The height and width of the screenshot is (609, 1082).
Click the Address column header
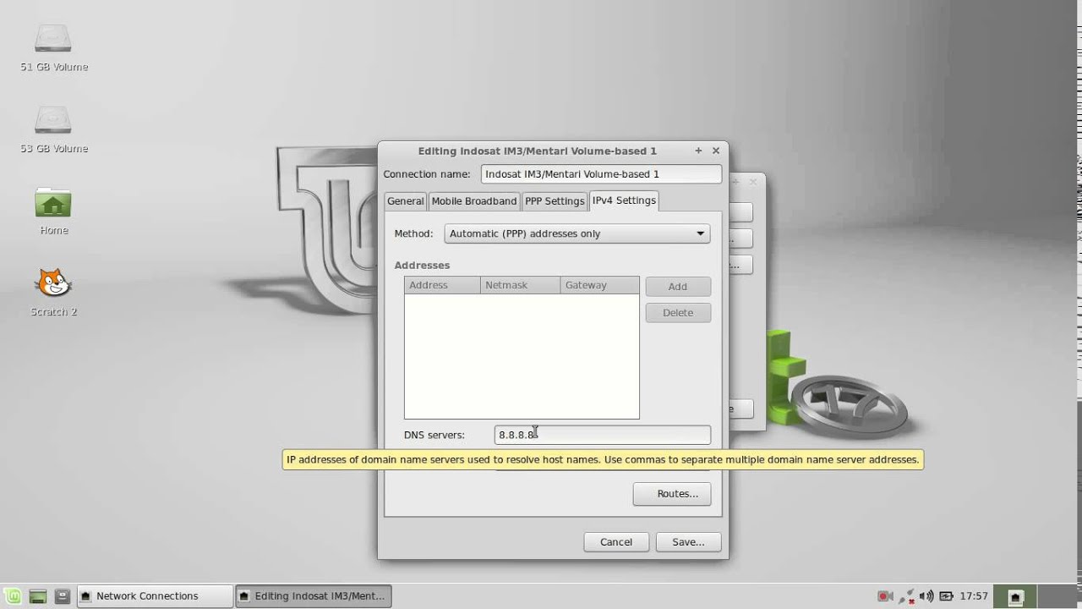pyautogui.click(x=442, y=285)
